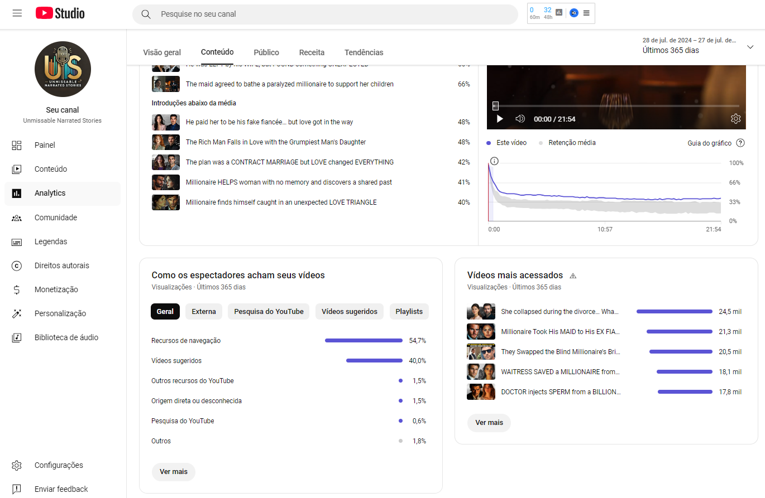765x498 pixels.
Task: Click Ver mais under Vídeos mais acessados
Action: point(489,423)
